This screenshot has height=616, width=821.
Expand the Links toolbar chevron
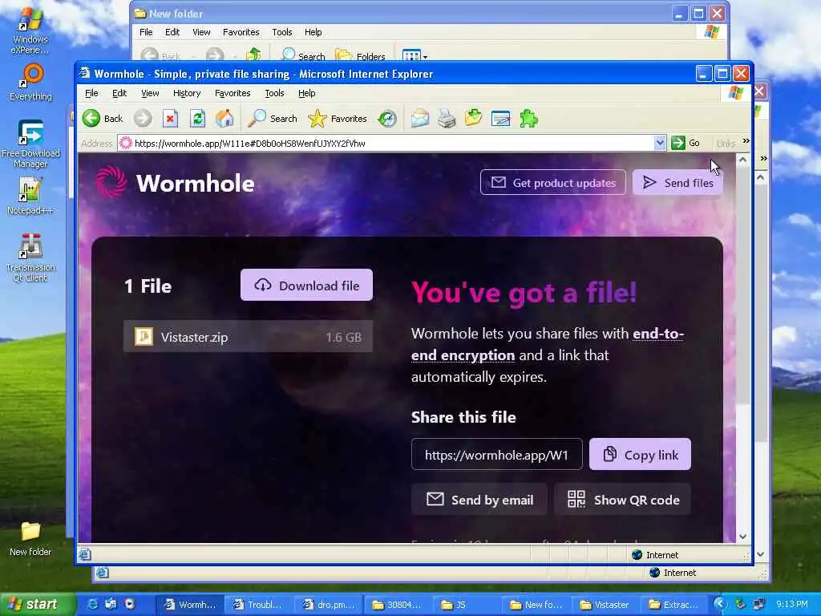click(746, 141)
